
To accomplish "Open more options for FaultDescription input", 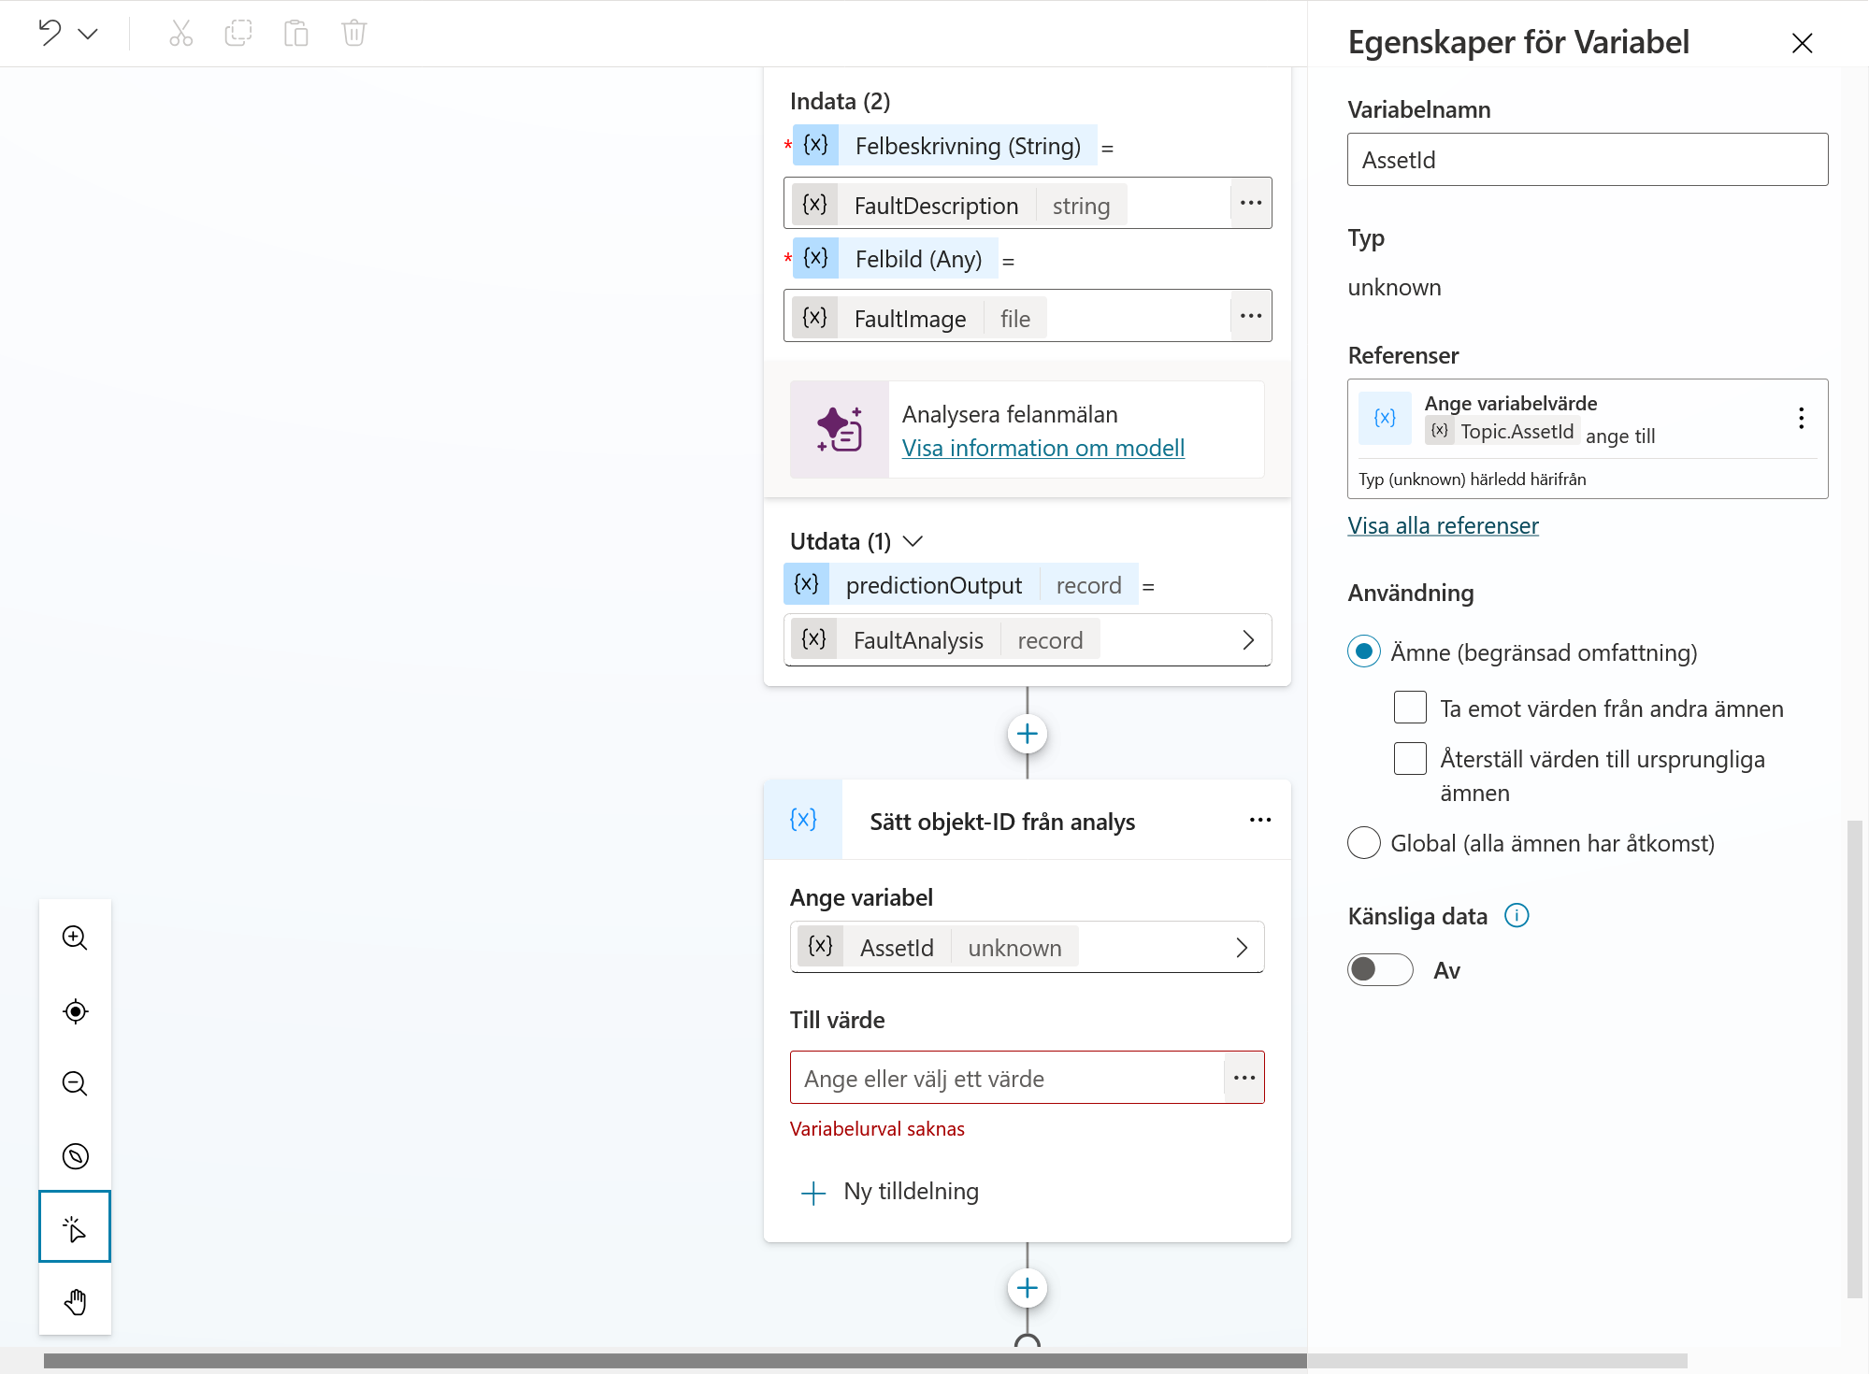I will point(1251,204).
